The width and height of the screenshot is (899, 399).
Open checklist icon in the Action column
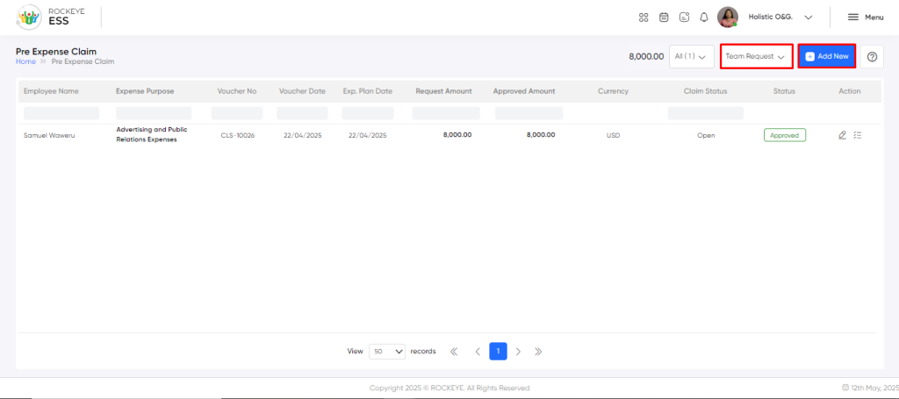[x=858, y=135]
